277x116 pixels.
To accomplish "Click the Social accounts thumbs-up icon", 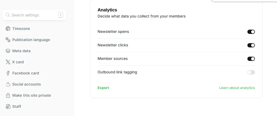I will click(x=8, y=84).
